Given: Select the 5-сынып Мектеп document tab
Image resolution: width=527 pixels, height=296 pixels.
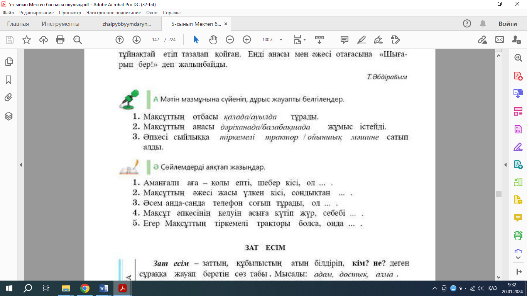Looking at the screenshot, I should (x=196, y=24).
